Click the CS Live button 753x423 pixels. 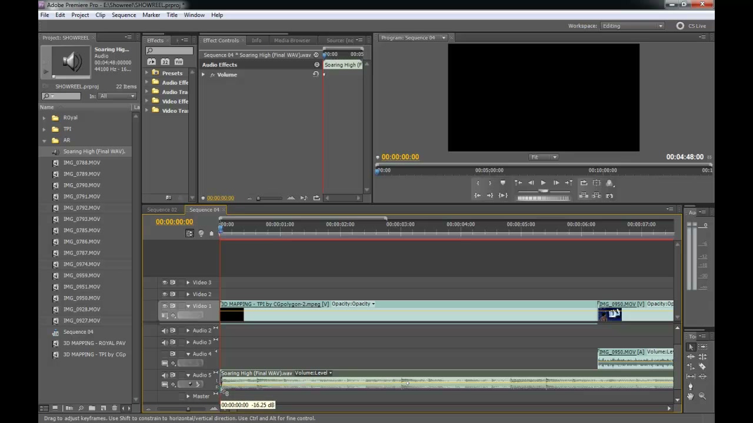click(x=691, y=26)
